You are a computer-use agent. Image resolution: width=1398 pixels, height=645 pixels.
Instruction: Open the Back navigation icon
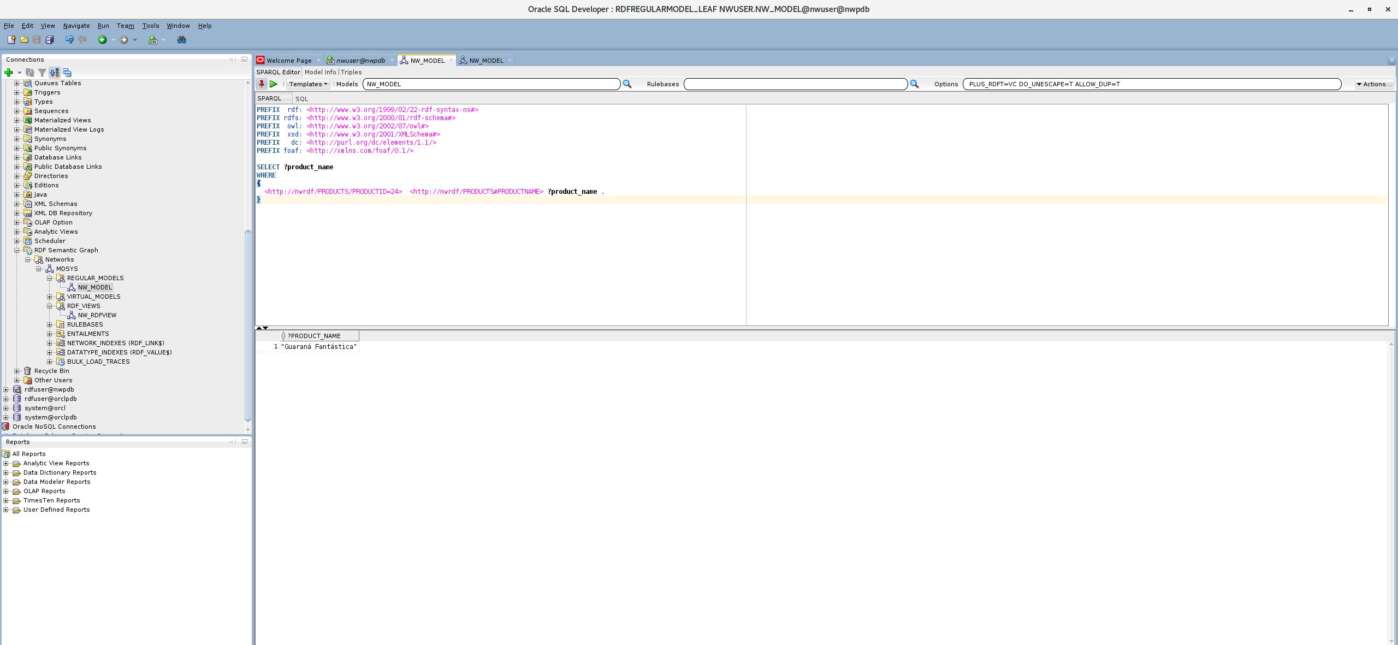tap(103, 39)
